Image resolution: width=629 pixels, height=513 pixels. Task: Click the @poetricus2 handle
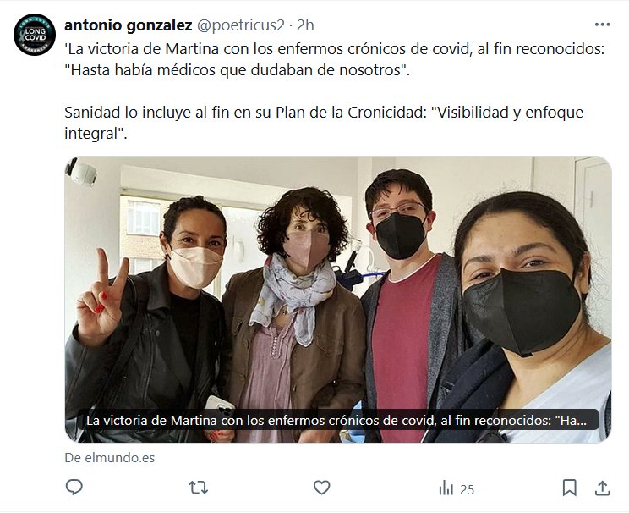click(240, 25)
